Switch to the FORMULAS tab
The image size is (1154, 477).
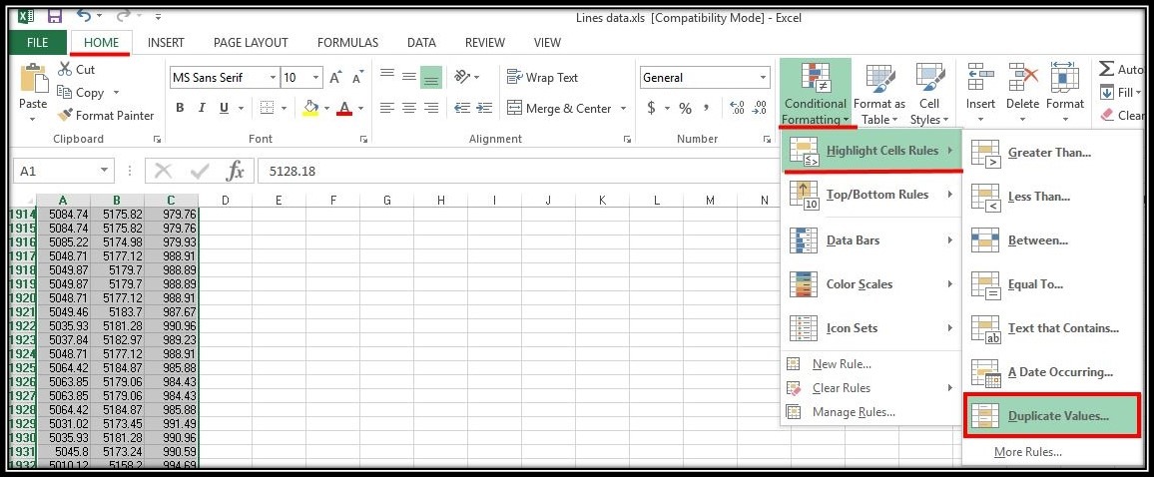[x=347, y=43]
